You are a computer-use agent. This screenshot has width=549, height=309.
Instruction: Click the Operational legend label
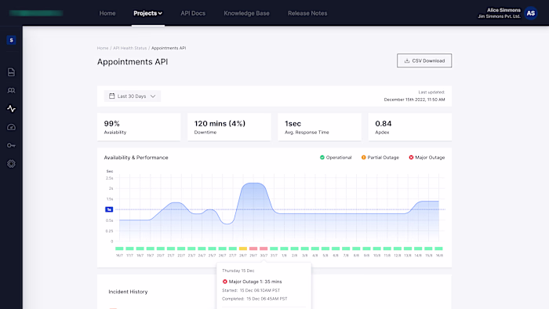pos(339,158)
